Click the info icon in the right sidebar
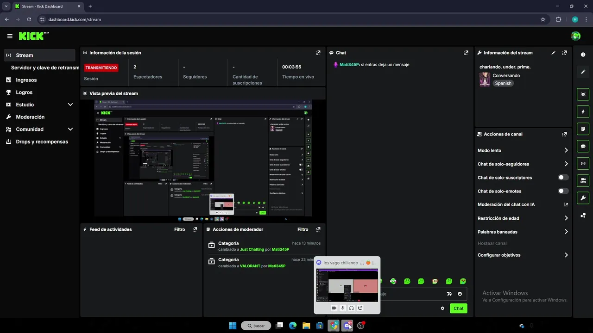The width and height of the screenshot is (593, 333). 583,55
